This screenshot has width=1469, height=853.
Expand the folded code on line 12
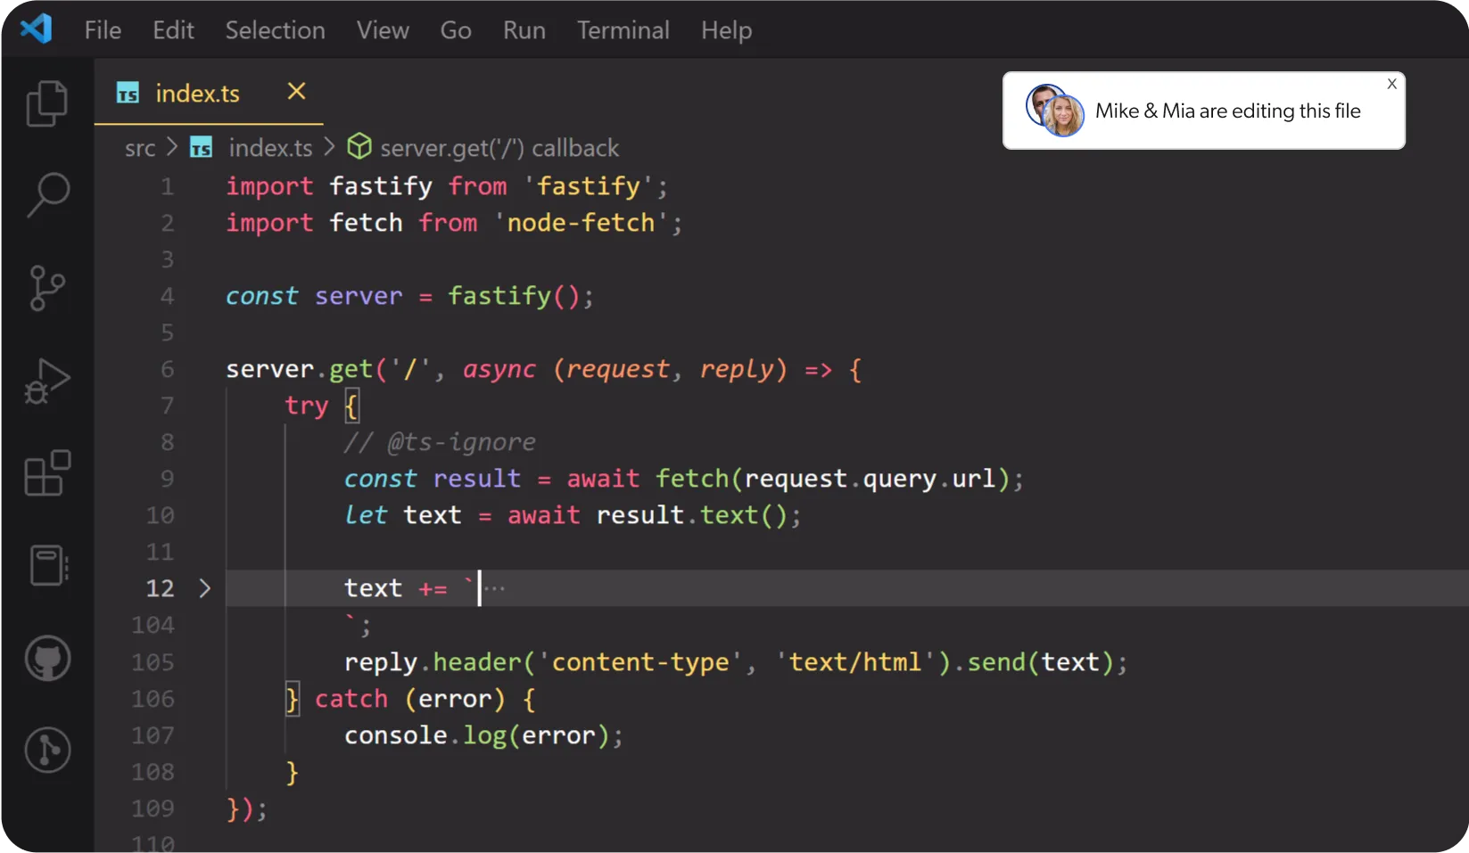coord(204,588)
